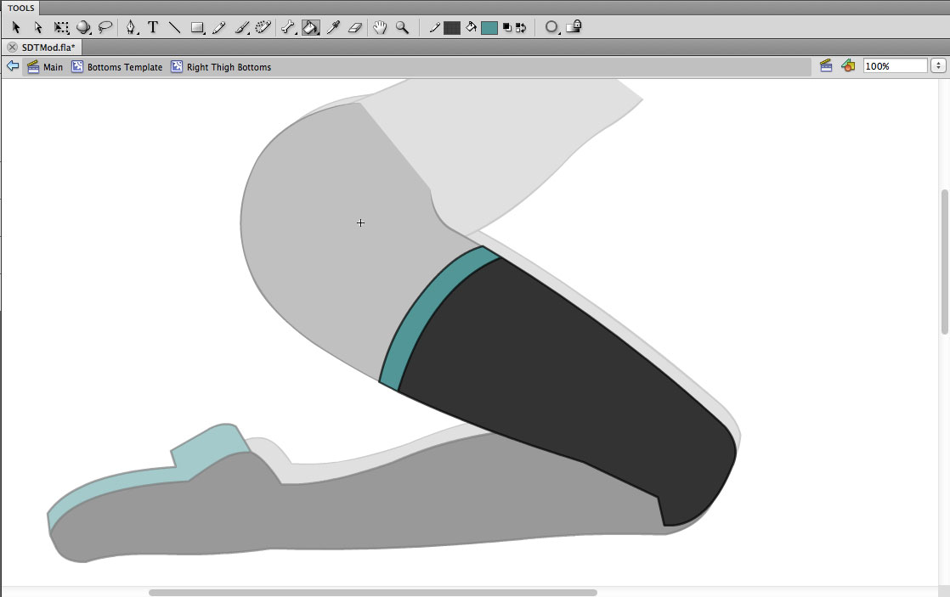
Task: Choose the Free Transform tool
Action: pos(61,27)
